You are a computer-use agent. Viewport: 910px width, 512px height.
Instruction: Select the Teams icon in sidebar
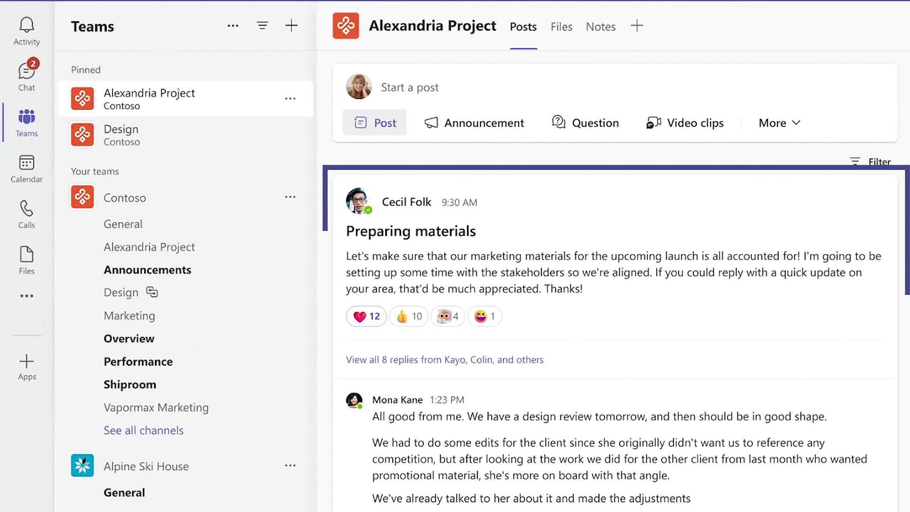click(x=26, y=122)
